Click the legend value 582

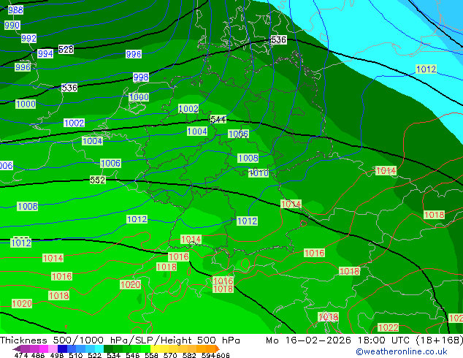pyautogui.click(x=189, y=355)
